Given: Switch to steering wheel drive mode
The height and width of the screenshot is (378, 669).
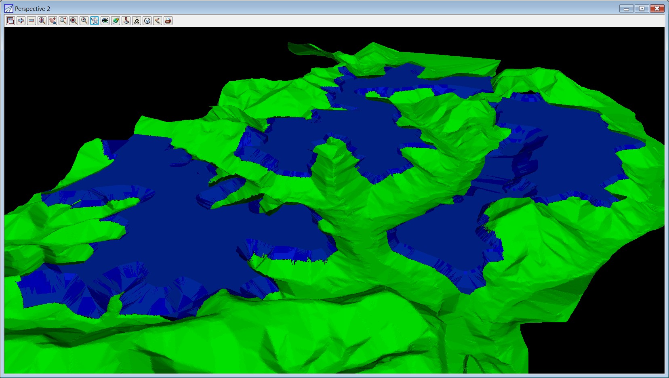Looking at the screenshot, I should point(147,21).
